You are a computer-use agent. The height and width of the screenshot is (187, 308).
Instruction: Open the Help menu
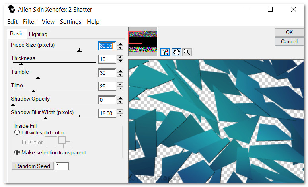93,22
